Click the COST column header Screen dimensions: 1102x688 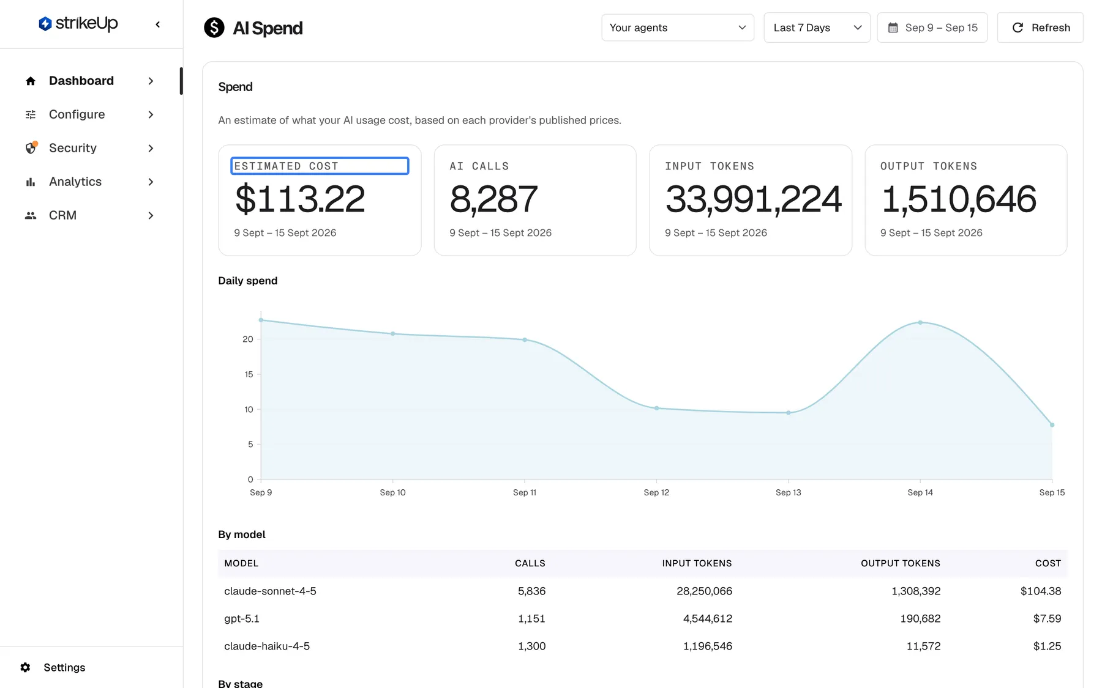tap(1048, 563)
